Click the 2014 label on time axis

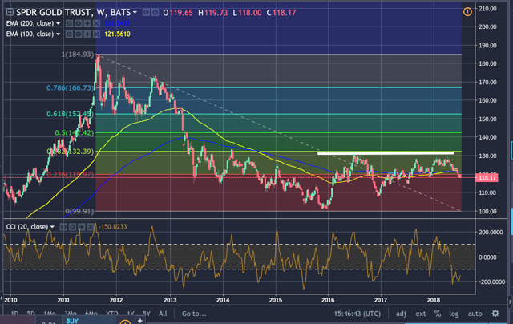(223, 300)
